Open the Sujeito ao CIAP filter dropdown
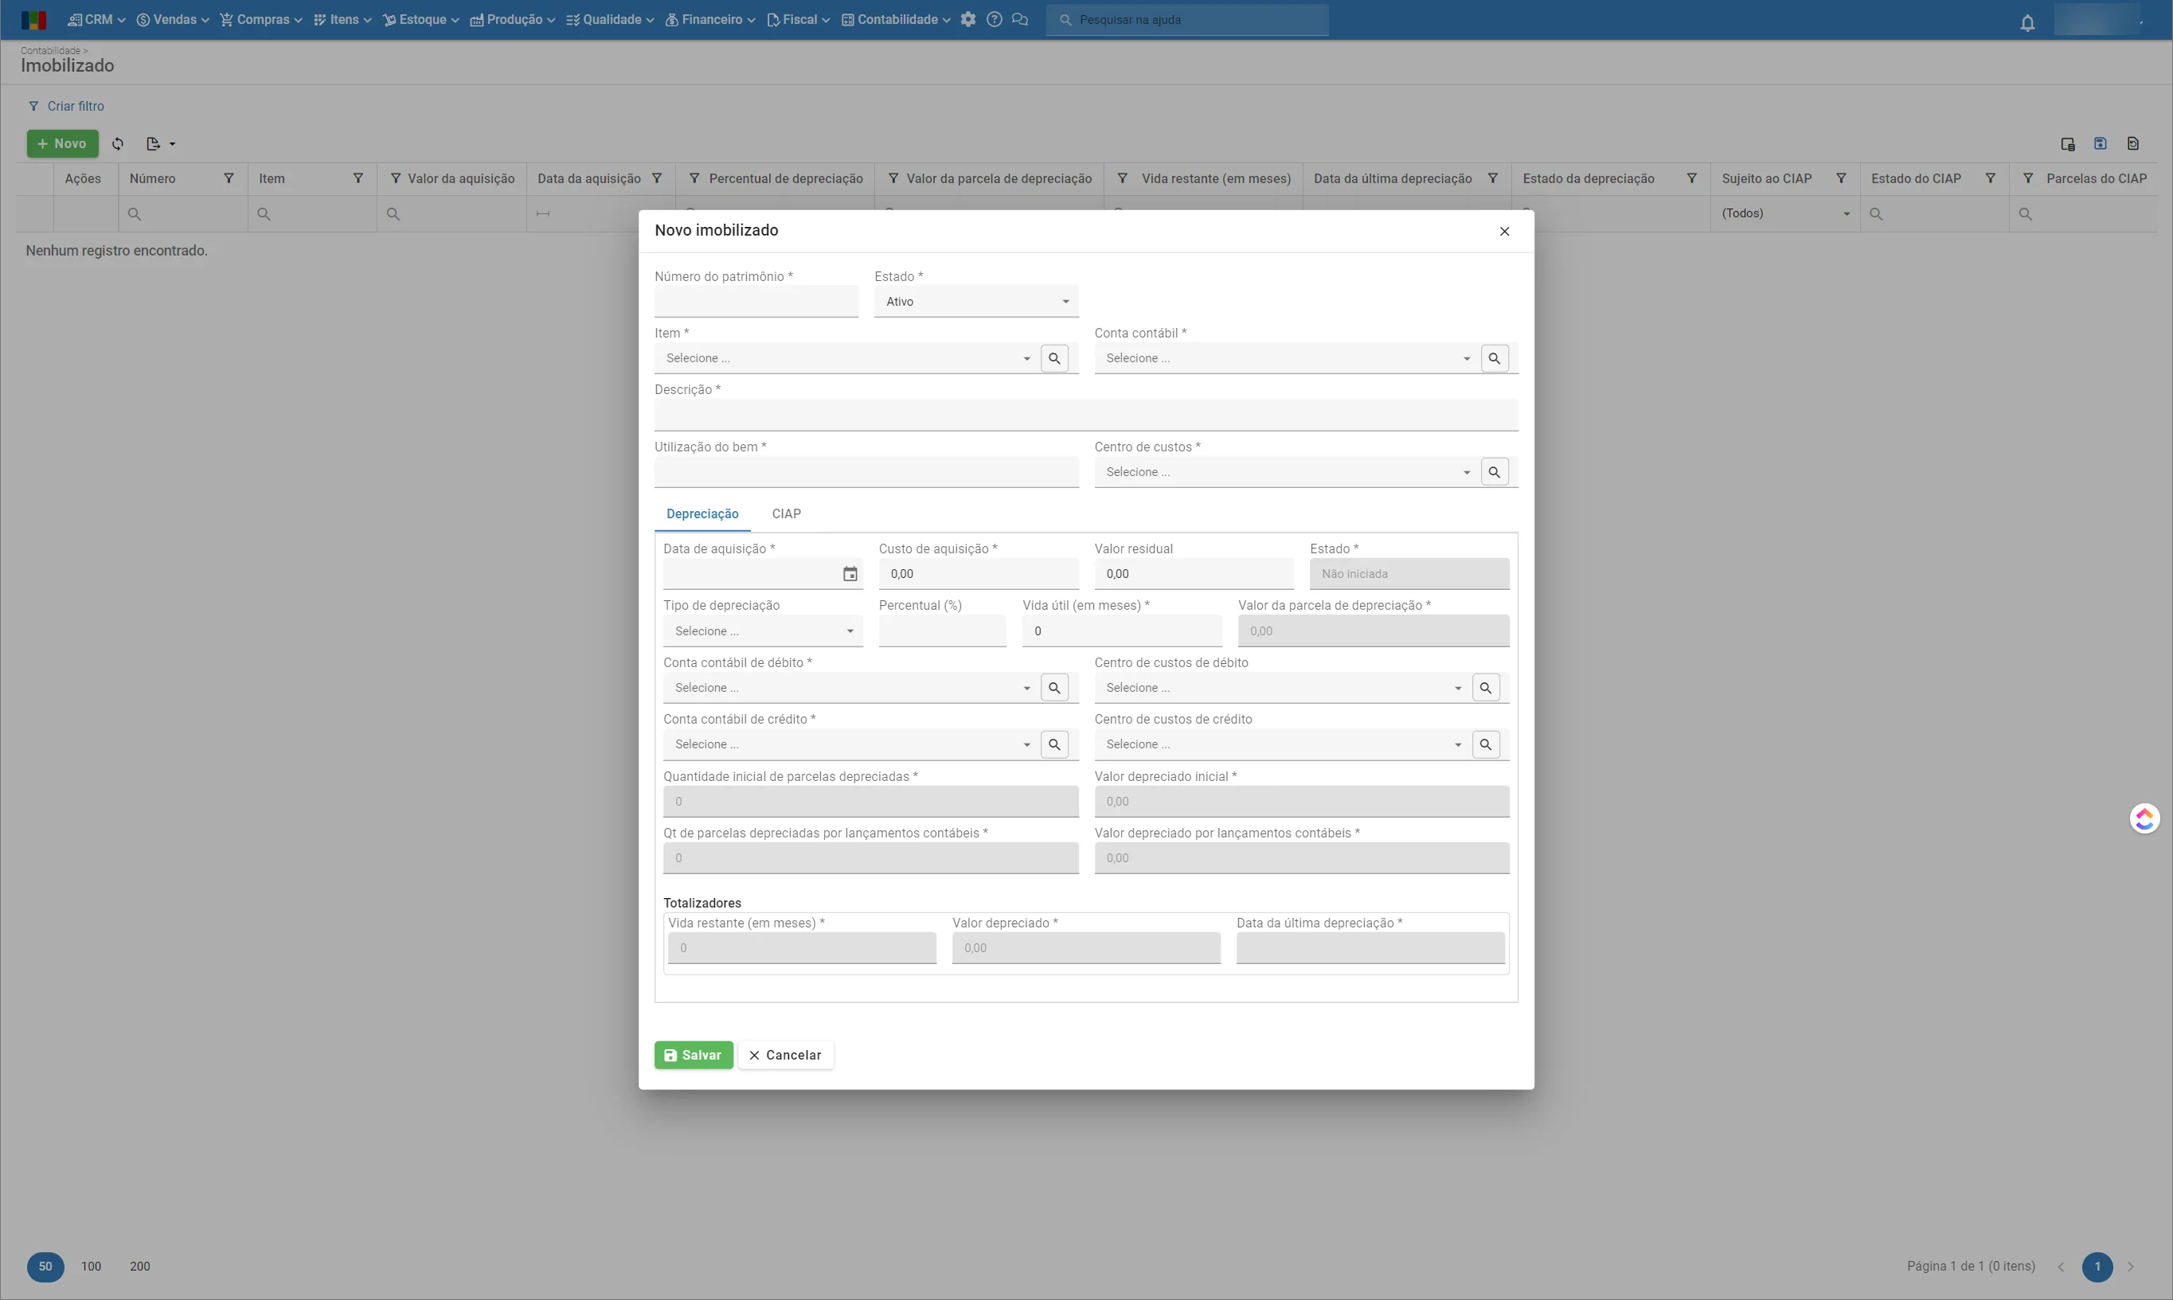This screenshot has width=2173, height=1300. point(1785,213)
